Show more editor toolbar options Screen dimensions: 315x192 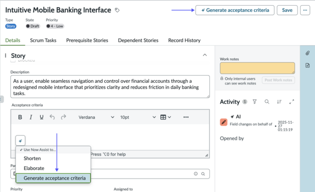186,117
